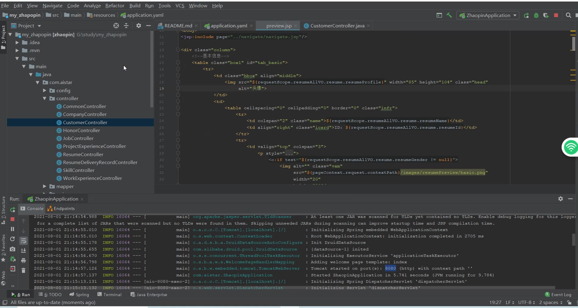Switch to the CustomerController.java editor tab
578x308 pixels.
point(337,26)
